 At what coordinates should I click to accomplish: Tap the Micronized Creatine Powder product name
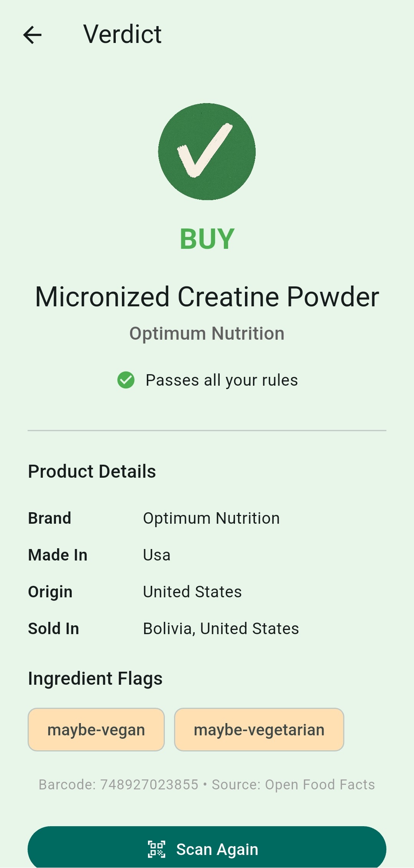(207, 297)
